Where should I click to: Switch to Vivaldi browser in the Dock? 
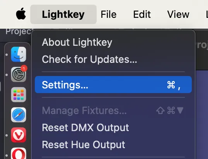(19, 135)
